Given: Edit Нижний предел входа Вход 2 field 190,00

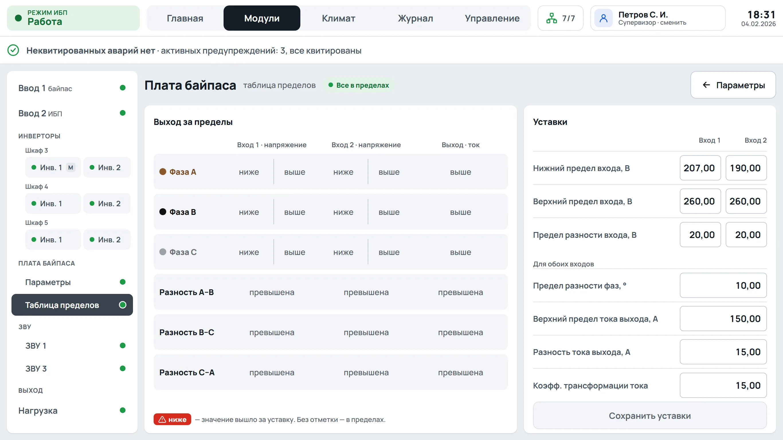Looking at the screenshot, I should click(746, 168).
